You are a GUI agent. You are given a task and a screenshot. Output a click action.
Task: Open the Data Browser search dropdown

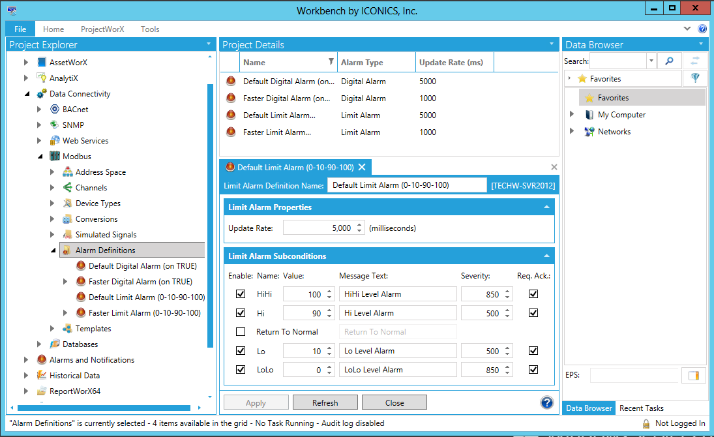click(x=651, y=61)
